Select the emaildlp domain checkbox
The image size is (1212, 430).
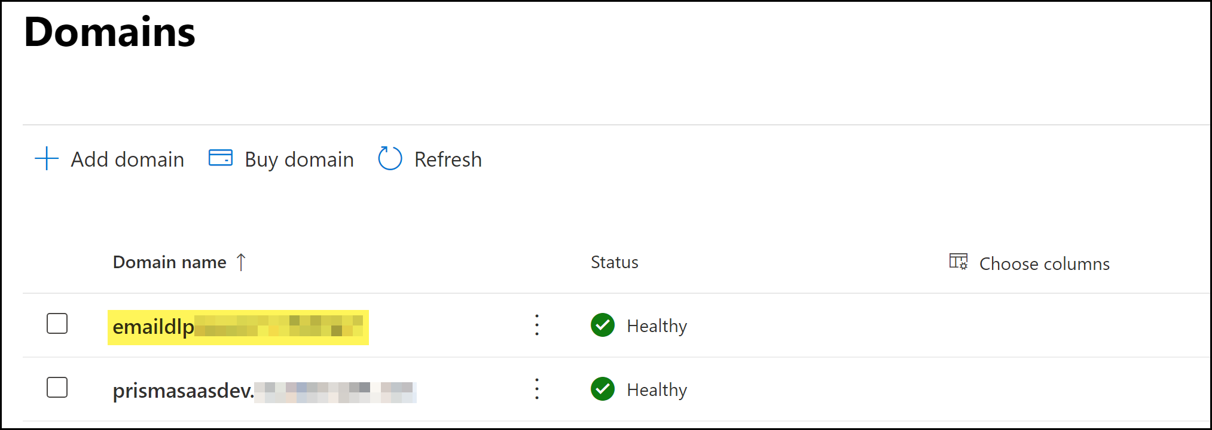click(57, 324)
